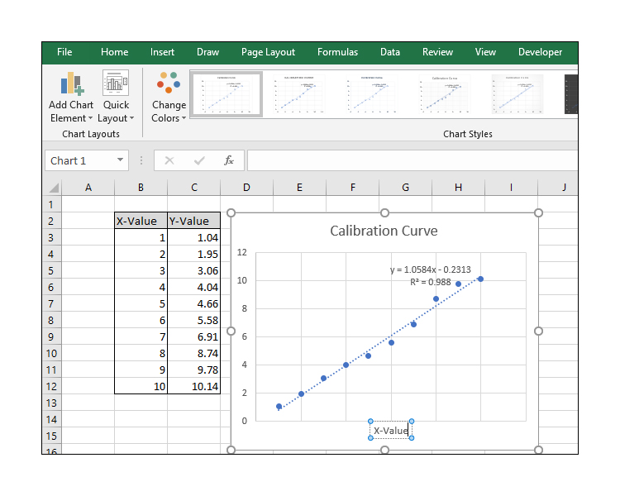Click the X-Value axis title box

tap(391, 431)
